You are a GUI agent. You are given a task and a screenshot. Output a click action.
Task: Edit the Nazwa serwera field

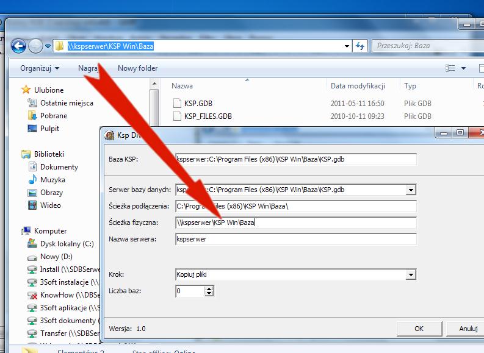(x=295, y=239)
